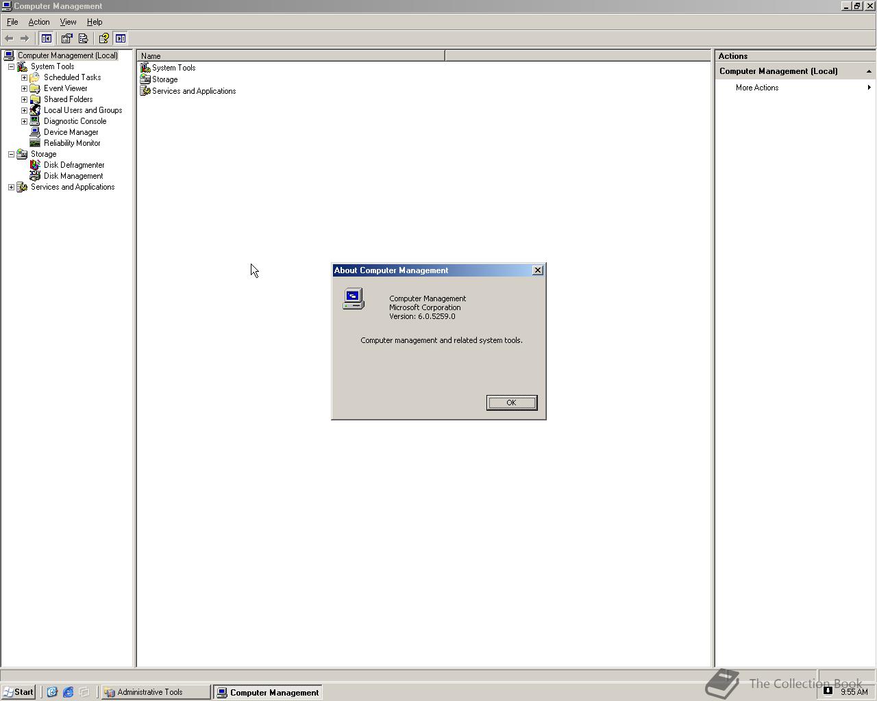Open the Start menu

coord(18,692)
